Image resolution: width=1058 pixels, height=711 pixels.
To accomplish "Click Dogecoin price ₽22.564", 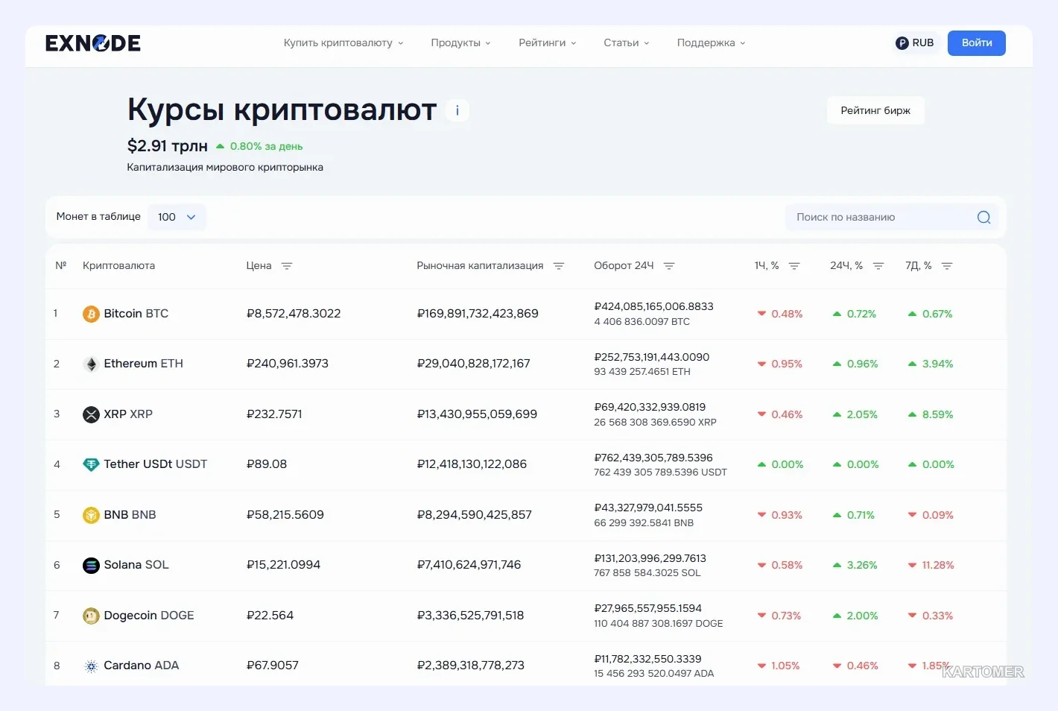I will pyautogui.click(x=270, y=616).
